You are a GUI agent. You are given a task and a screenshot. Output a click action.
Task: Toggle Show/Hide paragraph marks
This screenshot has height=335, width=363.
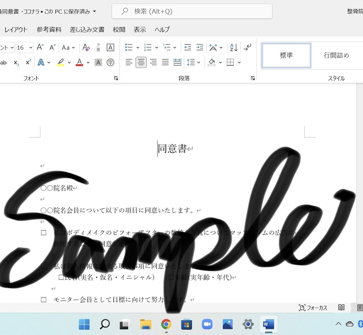click(248, 47)
